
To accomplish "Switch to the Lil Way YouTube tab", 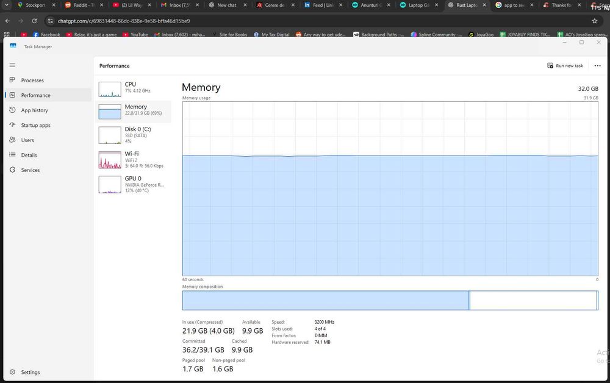I will [x=133, y=5].
